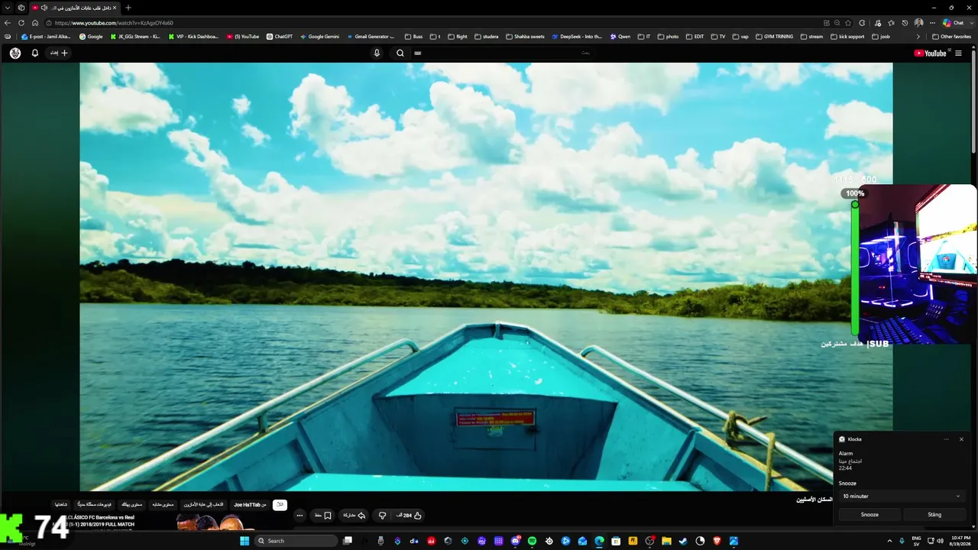
Task: Dislike the video with thumbs down
Action: point(382,516)
